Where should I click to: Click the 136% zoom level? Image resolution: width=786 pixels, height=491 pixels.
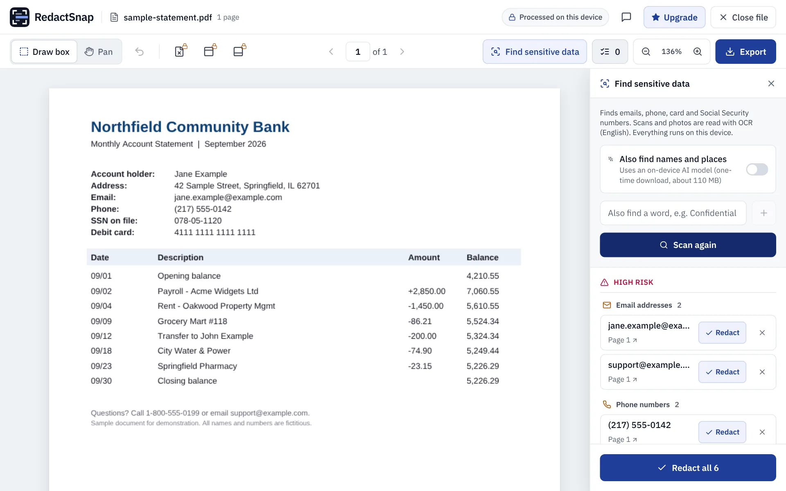671,52
